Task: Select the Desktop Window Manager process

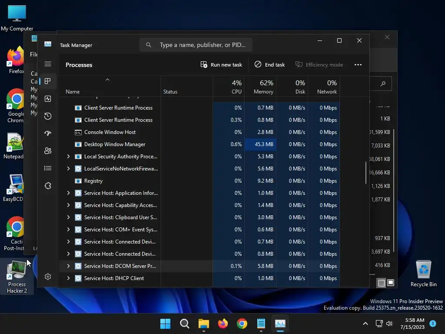Action: tap(200, 144)
